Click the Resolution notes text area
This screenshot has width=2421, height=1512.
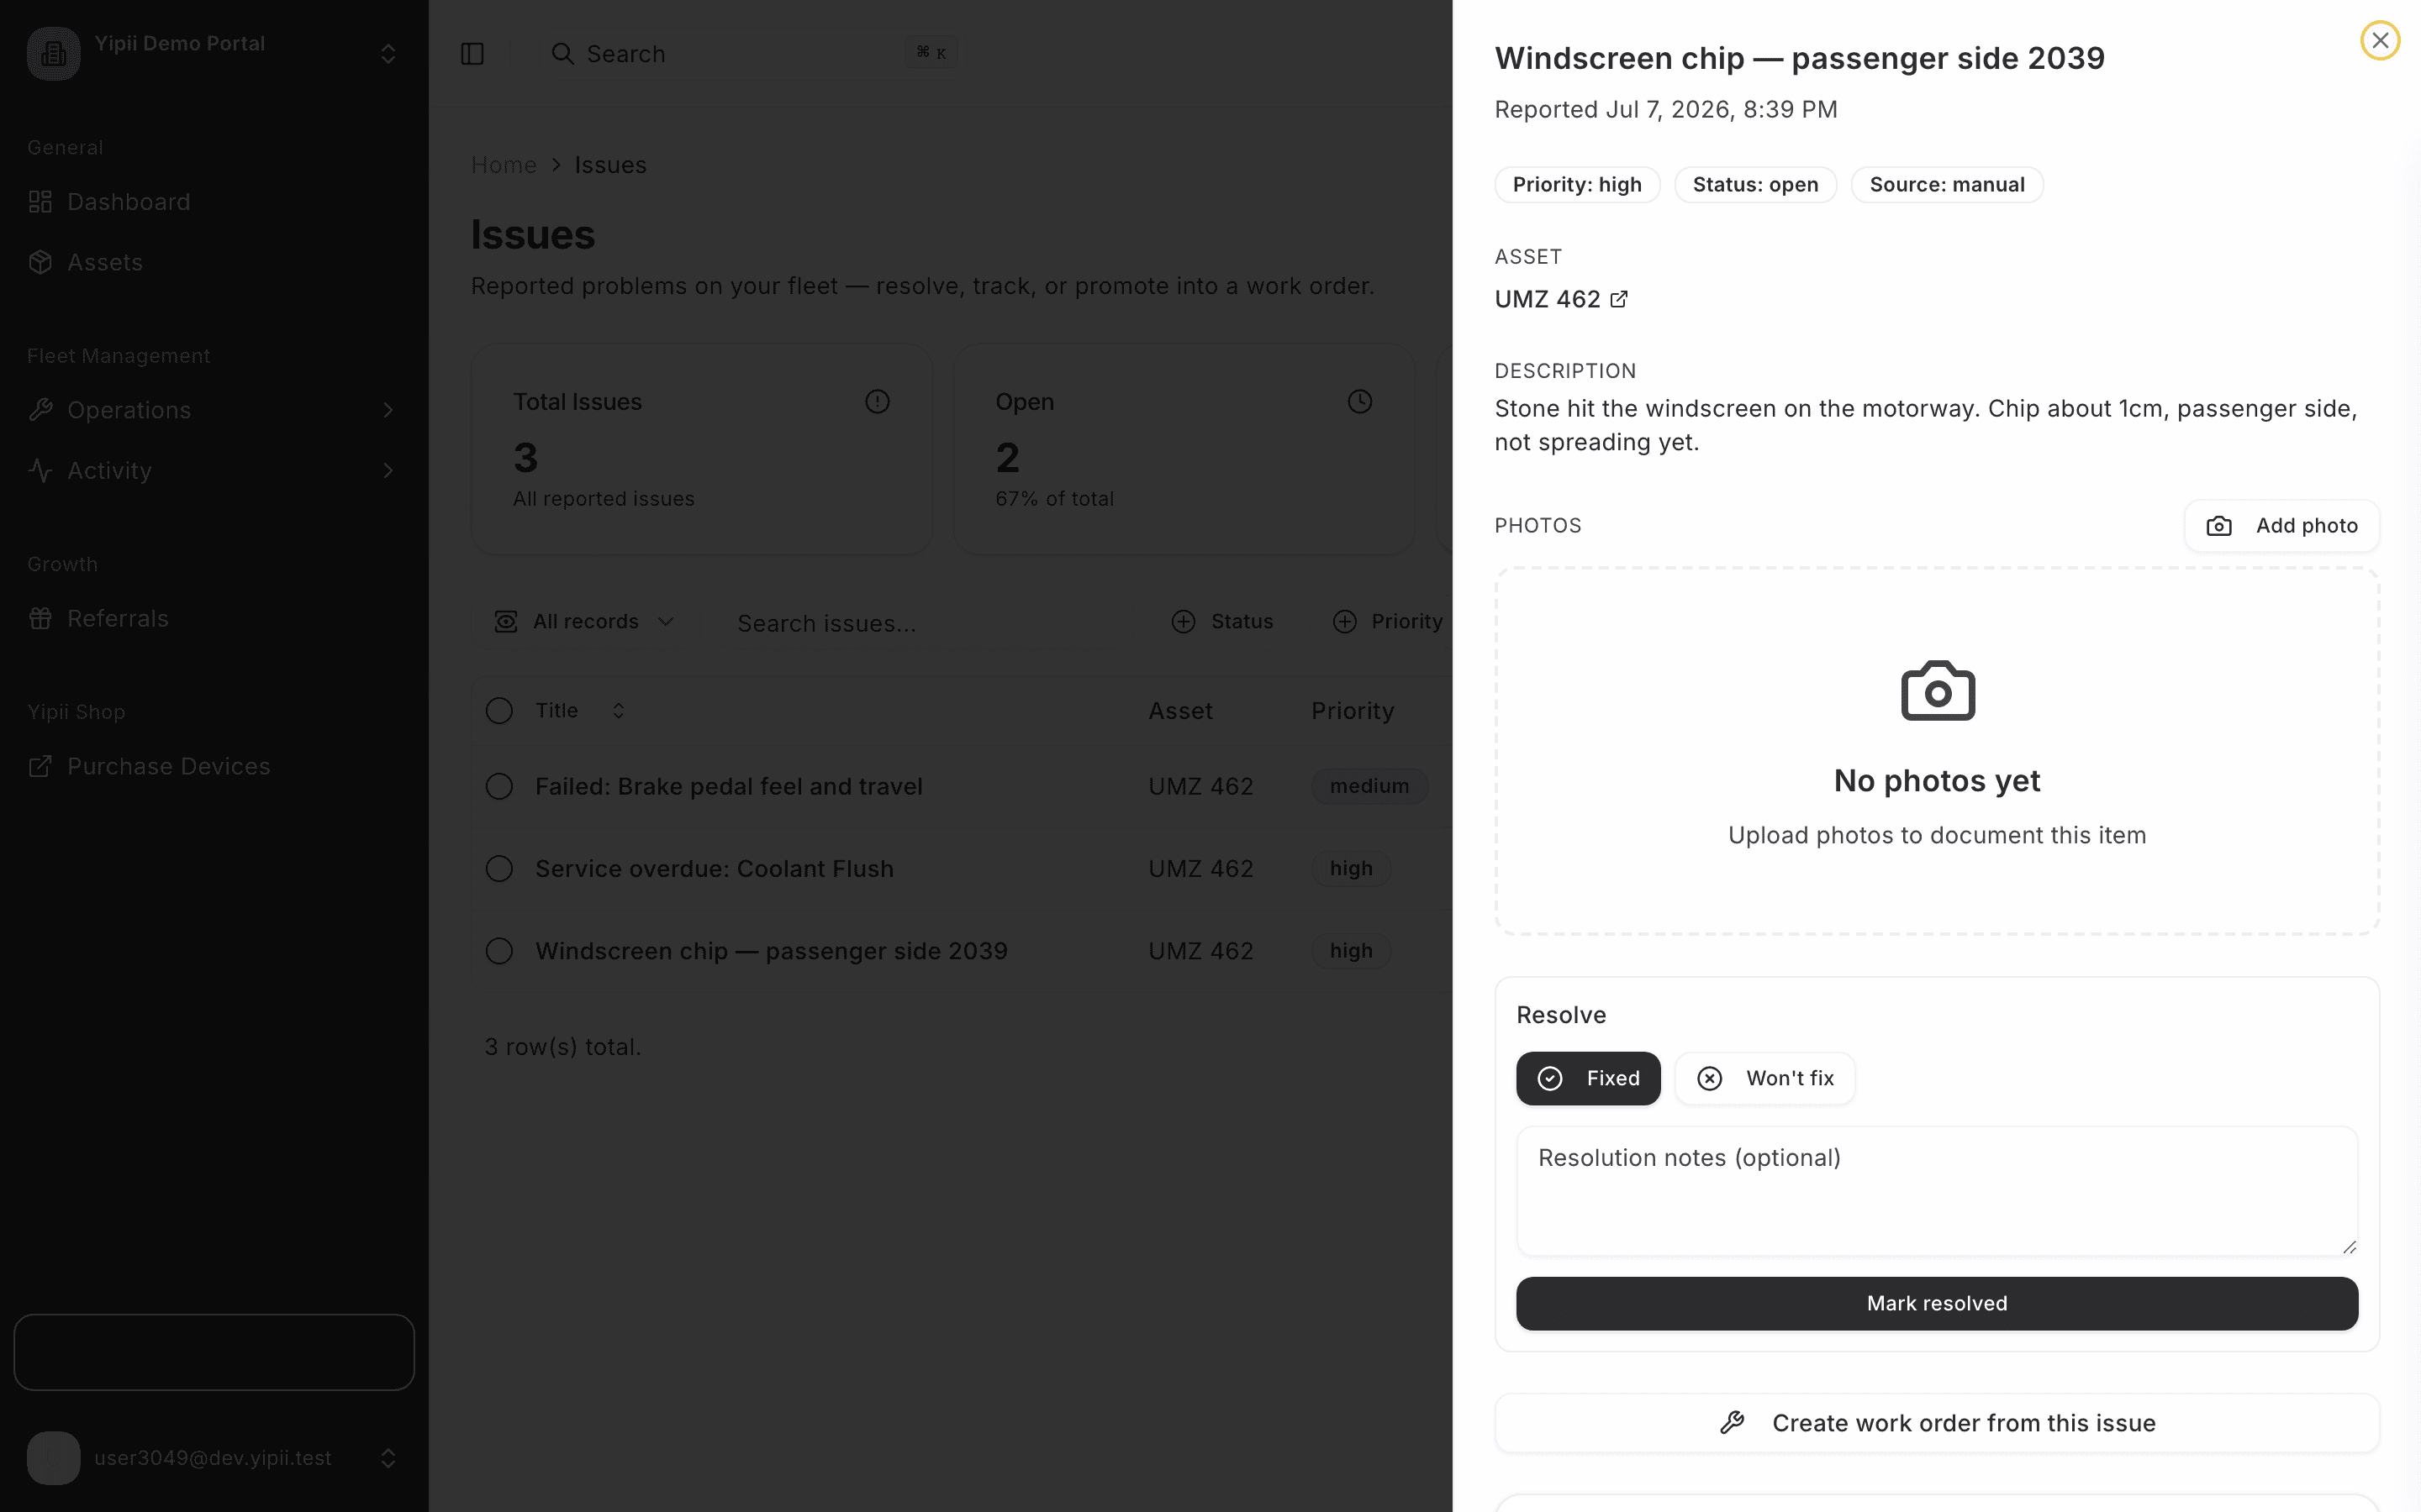coord(1937,1191)
